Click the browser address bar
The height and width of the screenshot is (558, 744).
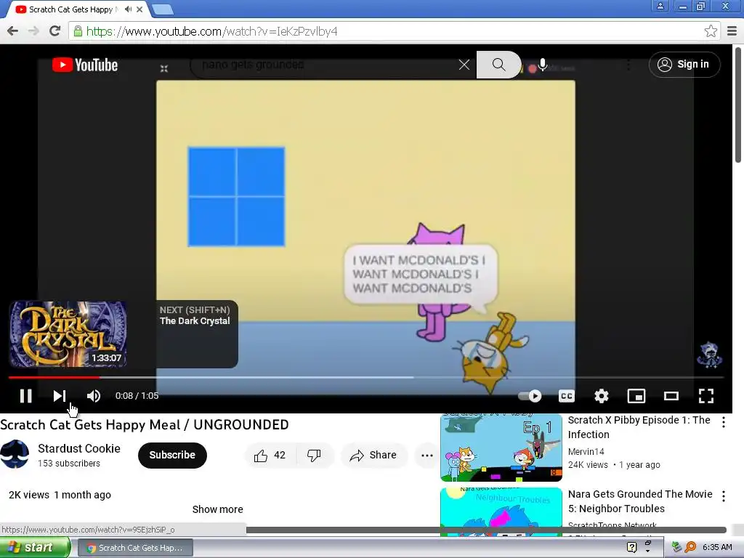pyautogui.click(x=389, y=31)
